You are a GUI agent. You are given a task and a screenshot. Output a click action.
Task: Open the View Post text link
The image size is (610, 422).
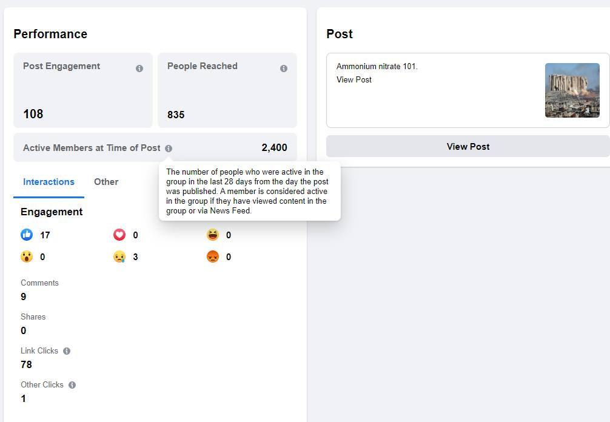tap(354, 80)
